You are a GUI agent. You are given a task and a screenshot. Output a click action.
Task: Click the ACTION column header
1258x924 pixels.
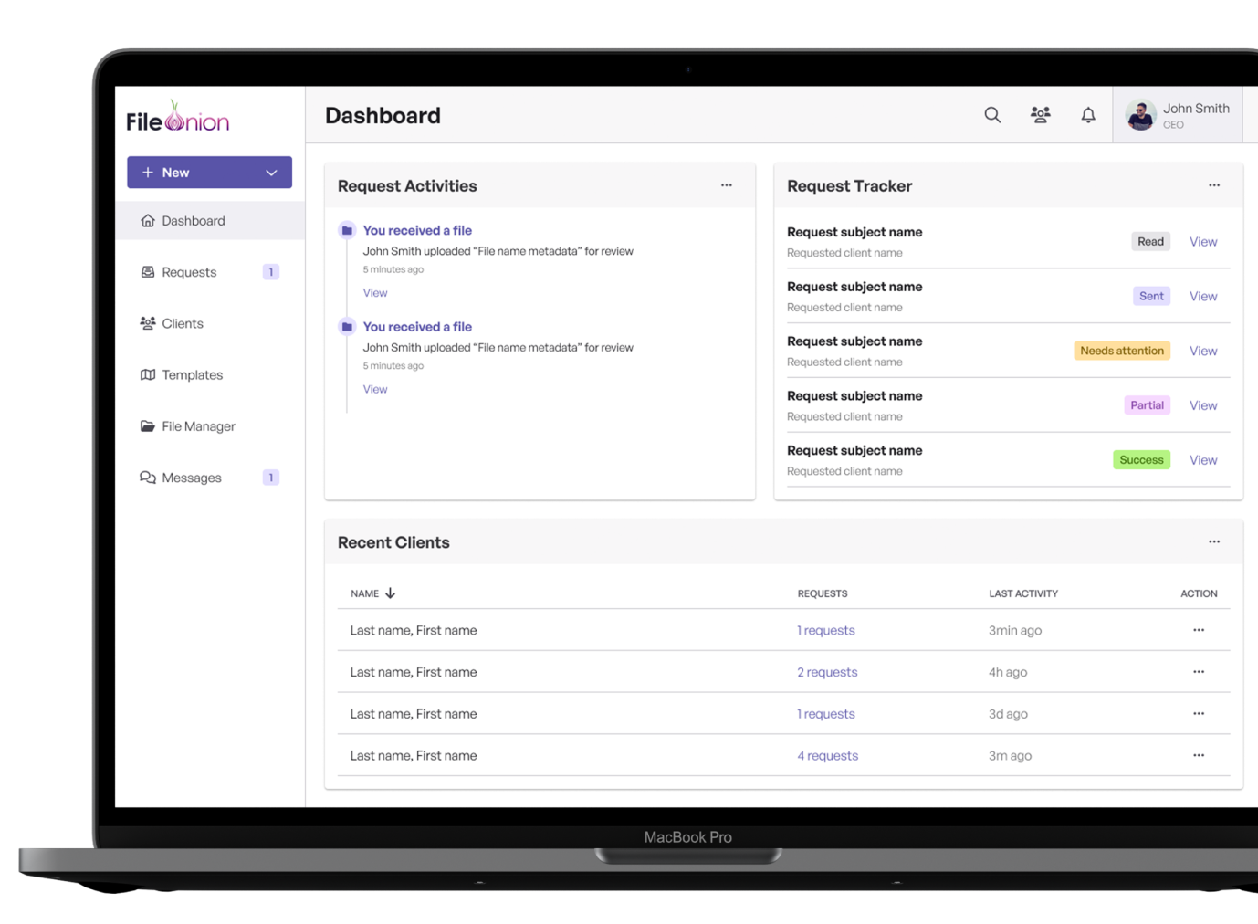coord(1199,593)
